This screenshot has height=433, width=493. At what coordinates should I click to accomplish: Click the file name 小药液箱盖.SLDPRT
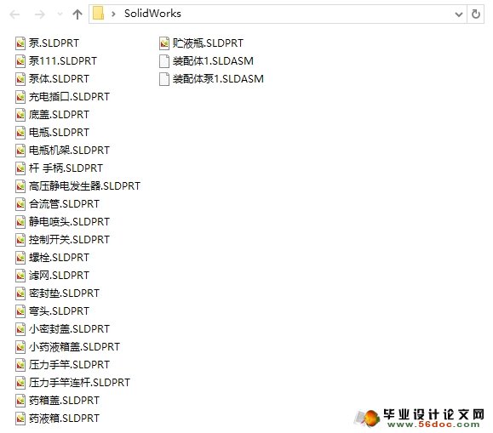coord(74,348)
